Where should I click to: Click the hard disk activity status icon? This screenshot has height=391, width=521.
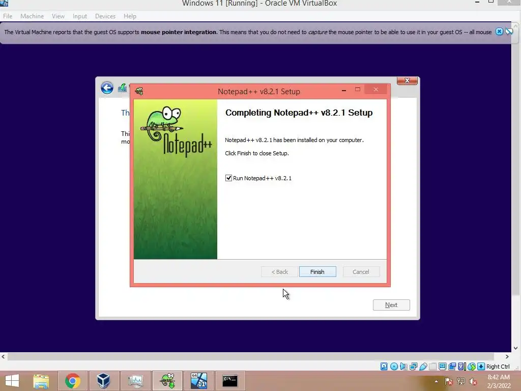coord(384,367)
